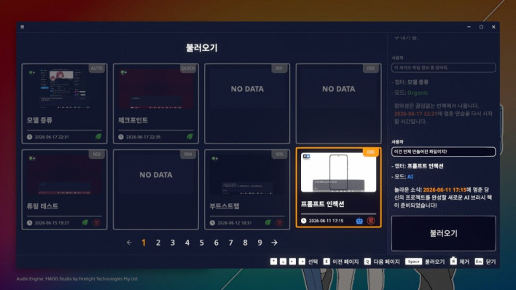Click the Q key hint for 다음 페이지

pyautogui.click(x=367, y=262)
